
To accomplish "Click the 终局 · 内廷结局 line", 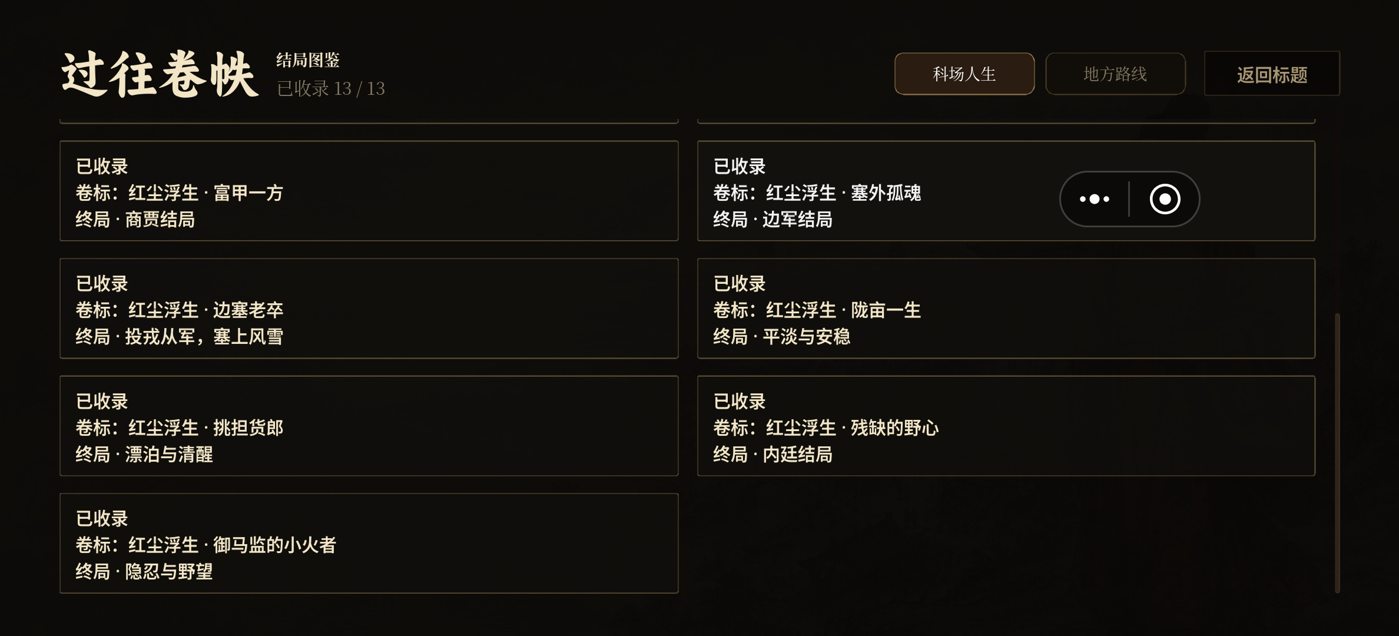I will tap(773, 454).
